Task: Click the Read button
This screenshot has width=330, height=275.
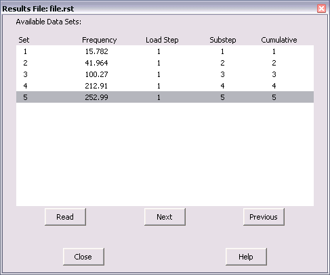Action: coord(65,217)
